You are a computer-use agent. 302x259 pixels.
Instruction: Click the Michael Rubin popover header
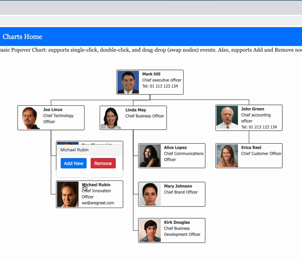pyautogui.click(x=90, y=150)
